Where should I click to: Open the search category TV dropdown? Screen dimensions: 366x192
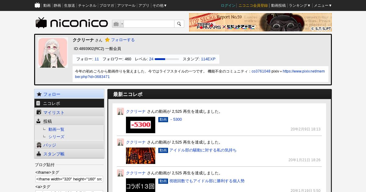(118, 24)
